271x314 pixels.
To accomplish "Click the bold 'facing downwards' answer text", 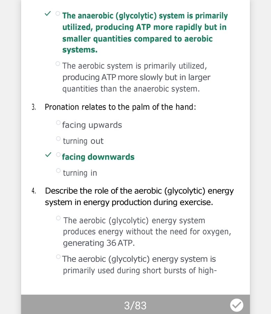I will 98,157.
